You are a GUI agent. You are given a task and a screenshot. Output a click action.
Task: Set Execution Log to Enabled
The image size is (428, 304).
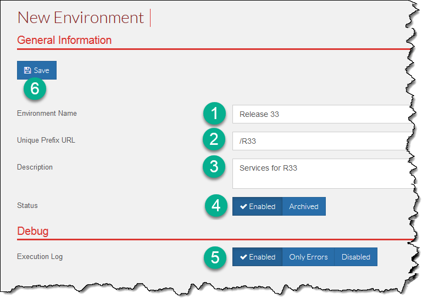point(257,257)
